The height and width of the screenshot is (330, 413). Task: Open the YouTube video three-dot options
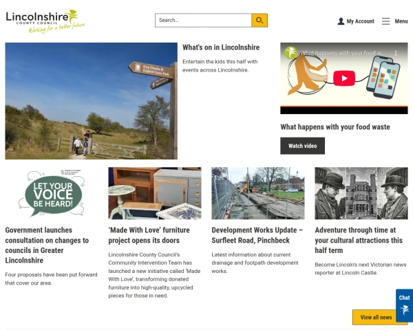pyautogui.click(x=396, y=53)
